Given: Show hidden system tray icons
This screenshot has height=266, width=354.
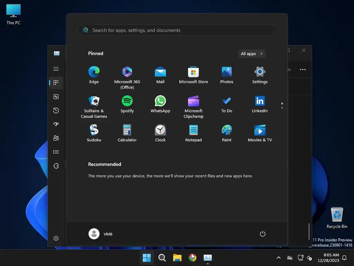Looking at the screenshot, I should [x=279, y=258].
